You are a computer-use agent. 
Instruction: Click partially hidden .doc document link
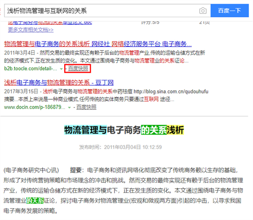[x=50, y=23]
